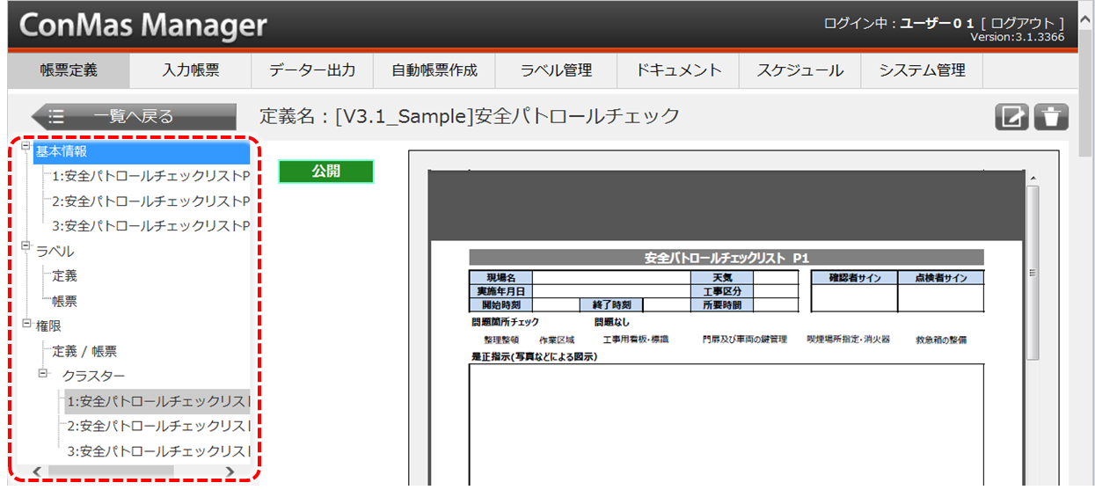Open the 自動帳票作成 tab
The width and height of the screenshot is (1095, 490).
pyautogui.click(x=434, y=70)
